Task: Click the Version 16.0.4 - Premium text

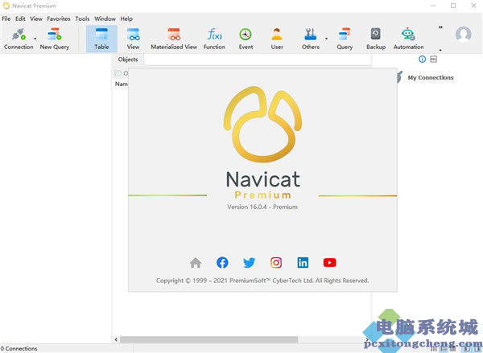Action: point(262,207)
